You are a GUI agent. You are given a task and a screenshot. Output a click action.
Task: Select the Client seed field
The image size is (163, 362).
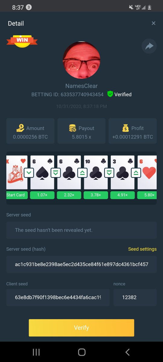pos(58,297)
